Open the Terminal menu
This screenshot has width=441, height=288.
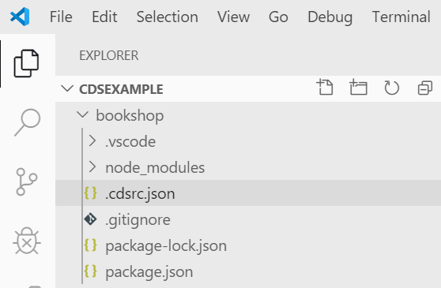click(x=401, y=17)
